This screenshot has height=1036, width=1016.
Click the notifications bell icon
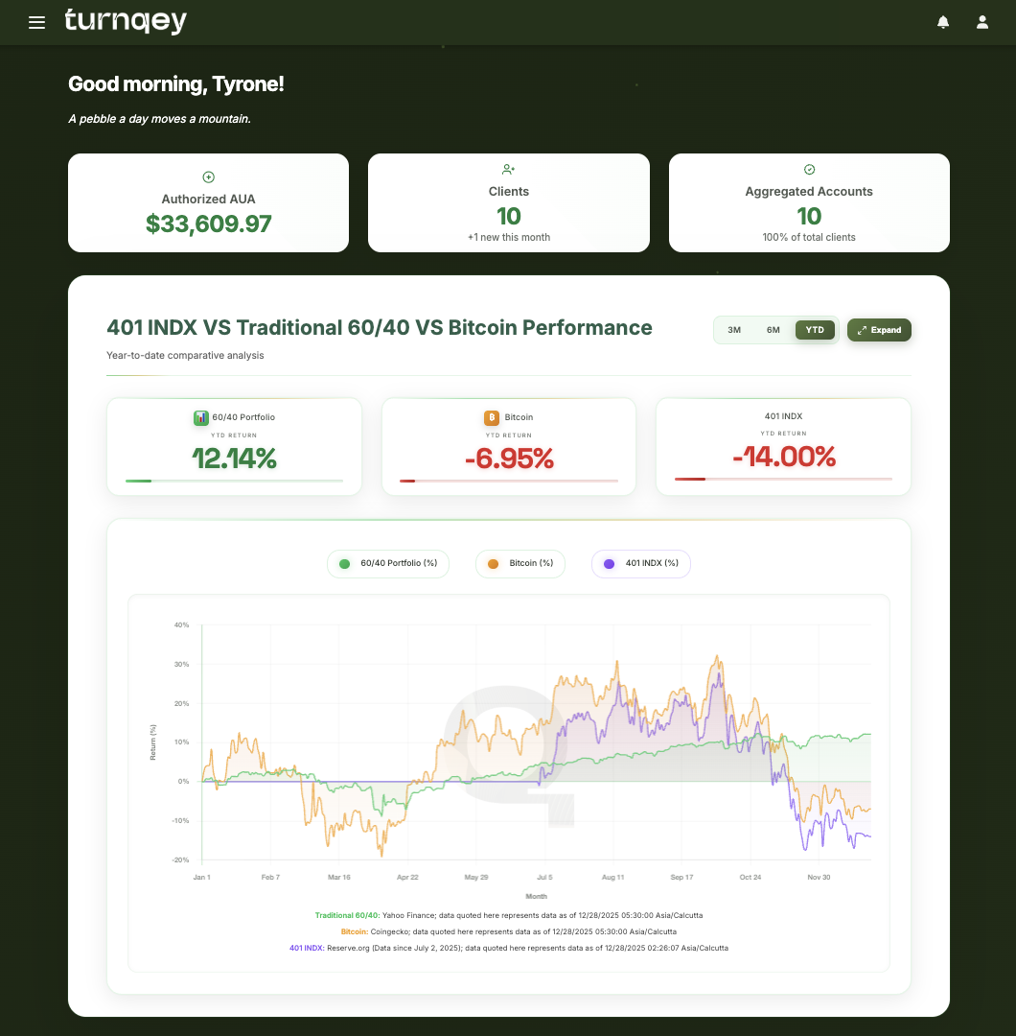click(943, 22)
